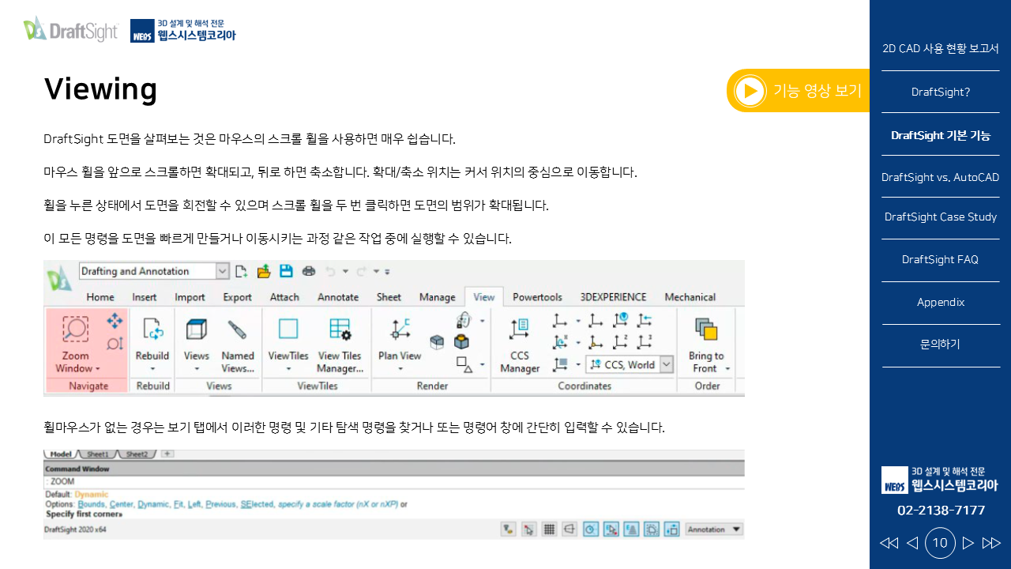Screen dimensions: 1011x569
Task: Switch to the Annotate ribbon tab
Action: pyautogui.click(x=338, y=297)
